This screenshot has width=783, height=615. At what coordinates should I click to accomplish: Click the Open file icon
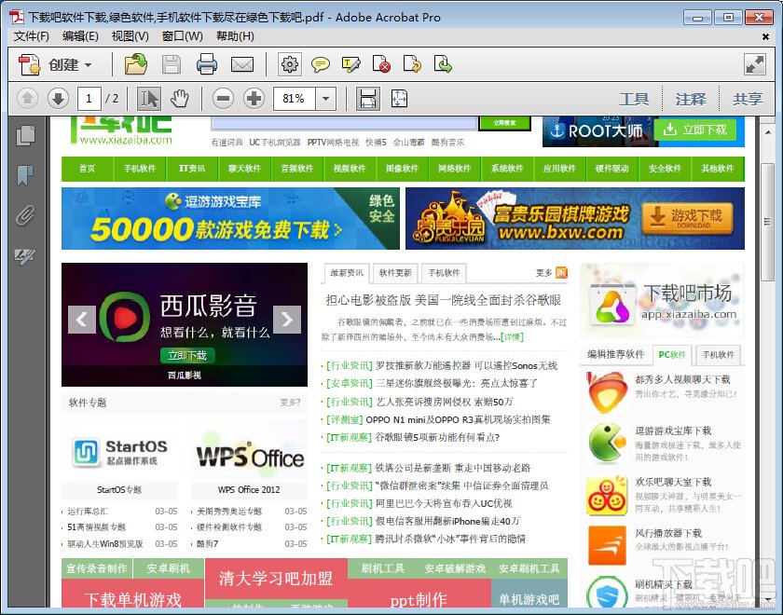tap(135, 64)
